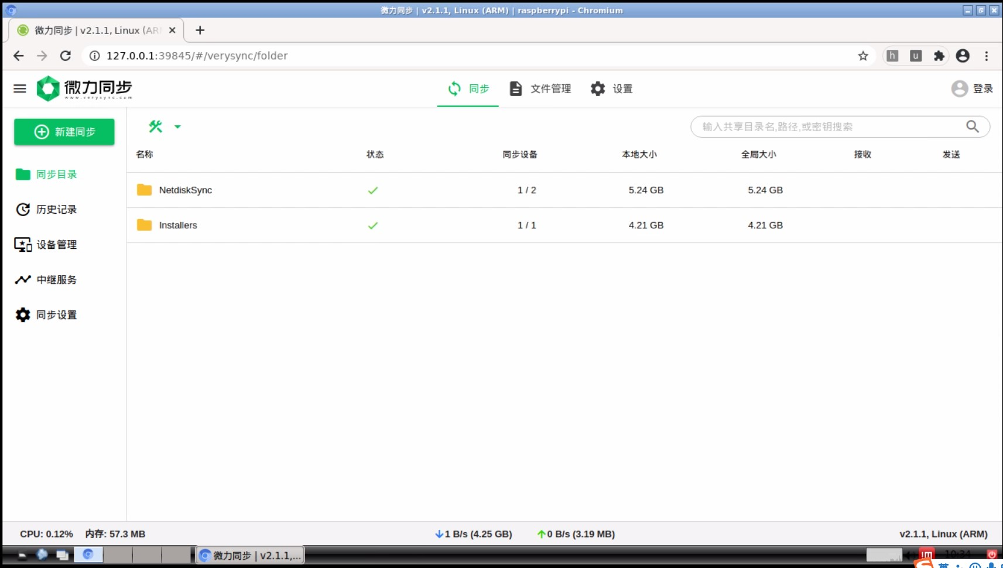This screenshot has height=568, width=1003.
Task: Click Installers sync devices 1 / 1
Action: (527, 225)
